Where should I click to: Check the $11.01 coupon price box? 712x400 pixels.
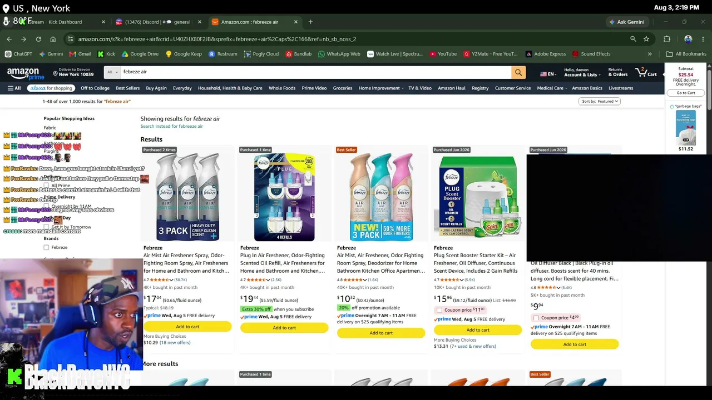439,310
